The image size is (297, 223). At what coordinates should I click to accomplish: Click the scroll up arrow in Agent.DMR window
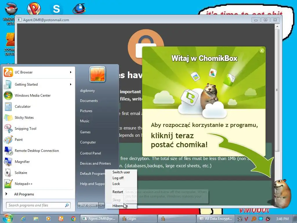coord(277,26)
